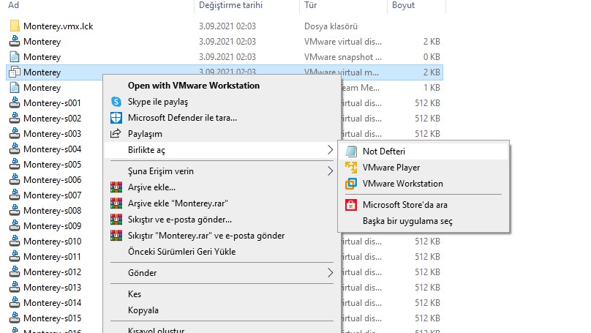Click the Skype icon in the context menu
591x333 pixels.
point(116,102)
